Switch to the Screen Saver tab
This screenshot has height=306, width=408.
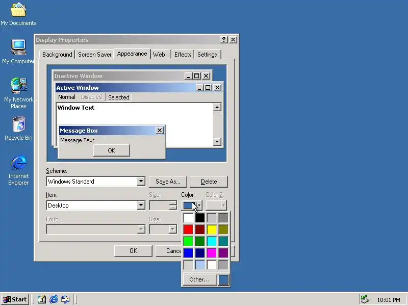pyautogui.click(x=95, y=55)
